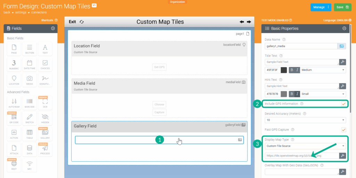Collapse the Basic Properties panel
Image resolution: width=356 pixels, height=178 pixels.
click(x=344, y=29)
